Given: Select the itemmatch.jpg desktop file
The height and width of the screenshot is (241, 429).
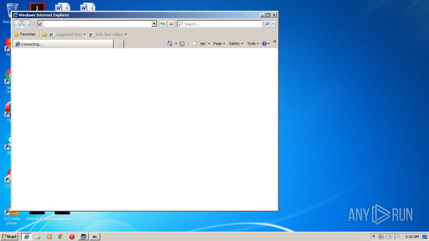Looking at the screenshot, I should point(37,216).
